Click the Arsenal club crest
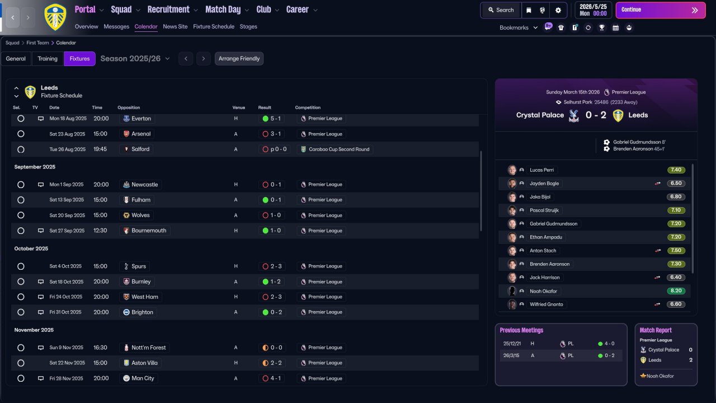Viewport: 716px width, 403px height. (x=126, y=134)
